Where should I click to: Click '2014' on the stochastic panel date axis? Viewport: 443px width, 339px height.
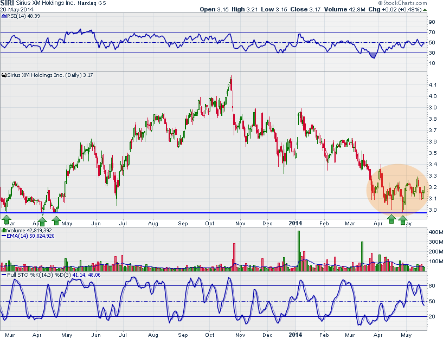295,335
